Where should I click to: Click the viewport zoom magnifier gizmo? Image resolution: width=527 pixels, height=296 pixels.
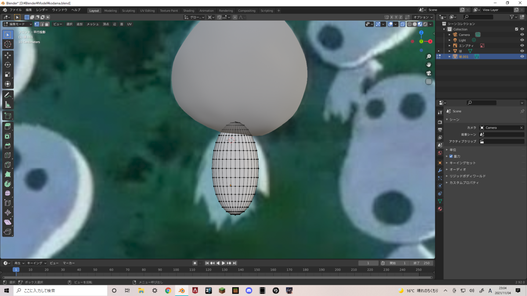coord(429,57)
